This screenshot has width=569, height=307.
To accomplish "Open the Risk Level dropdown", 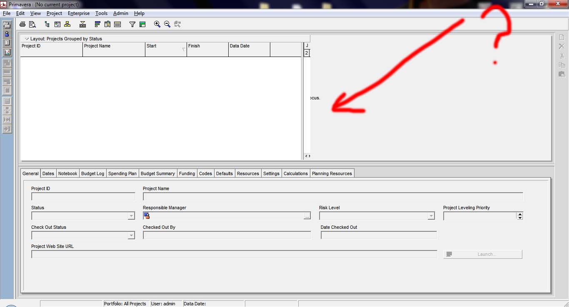I will click(x=431, y=216).
